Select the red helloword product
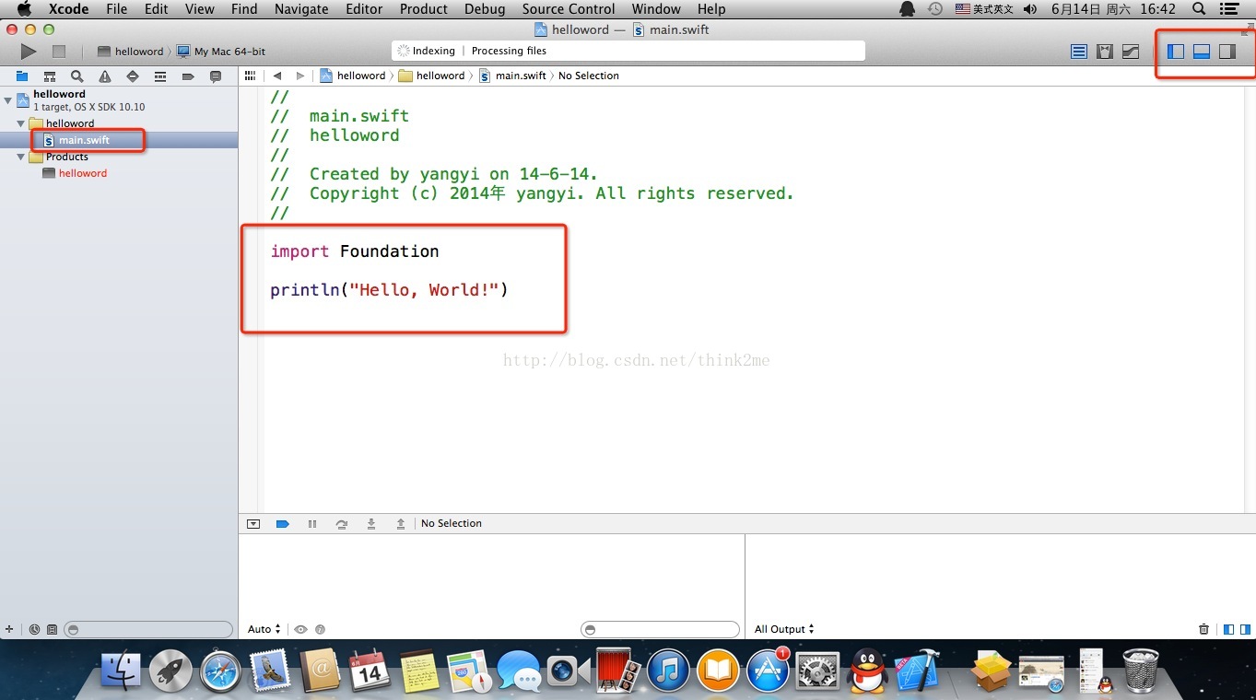This screenshot has height=700, width=1256. (x=83, y=173)
